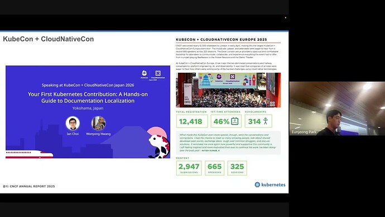This screenshot has height=217, width=385.
Task: Click the slide title KubeCon + CloudNativeCon
Action: coord(49,39)
